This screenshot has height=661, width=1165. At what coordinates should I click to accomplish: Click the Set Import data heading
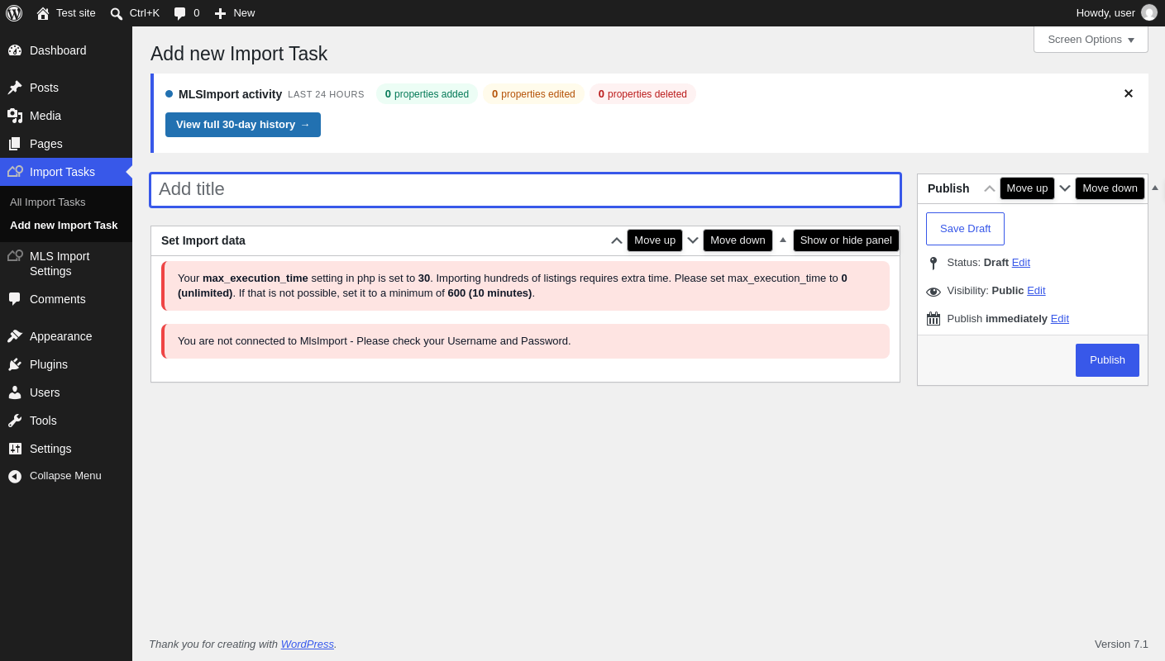pos(203,240)
